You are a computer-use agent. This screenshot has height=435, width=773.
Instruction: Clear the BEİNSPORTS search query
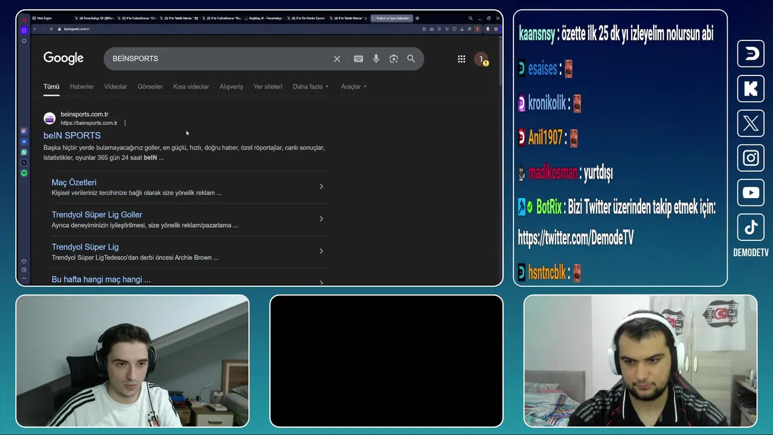pos(337,59)
